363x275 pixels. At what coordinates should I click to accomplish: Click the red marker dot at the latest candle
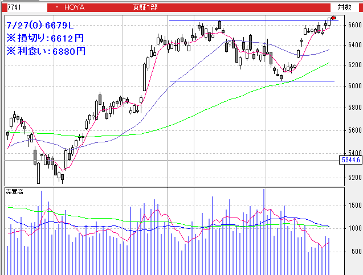[x=334, y=18]
